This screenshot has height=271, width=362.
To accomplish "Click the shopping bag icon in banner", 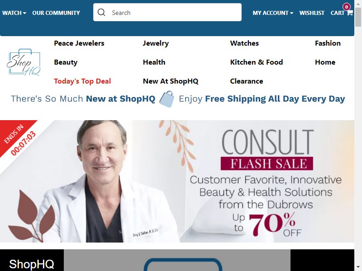I will pos(167,99).
